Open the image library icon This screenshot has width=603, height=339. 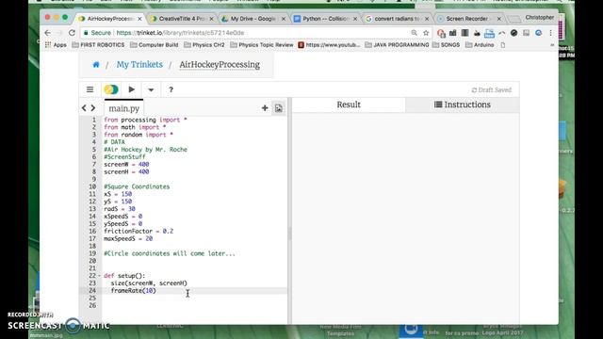point(279,108)
